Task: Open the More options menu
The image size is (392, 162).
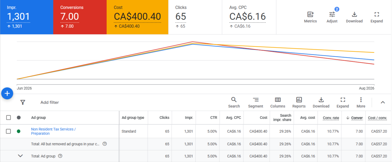Action: (x=361, y=103)
